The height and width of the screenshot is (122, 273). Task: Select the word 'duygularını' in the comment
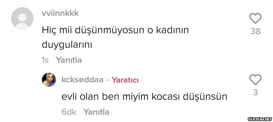pyautogui.click(x=67, y=45)
